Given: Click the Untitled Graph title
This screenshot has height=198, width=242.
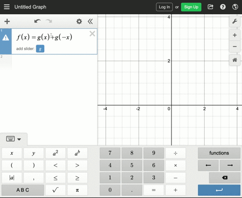Looking at the screenshot, I should click(30, 7).
